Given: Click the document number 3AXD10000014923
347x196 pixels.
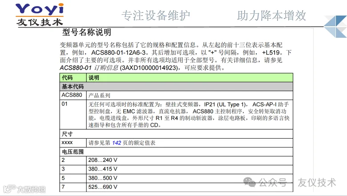Looking at the screenshot, I should (149, 68).
